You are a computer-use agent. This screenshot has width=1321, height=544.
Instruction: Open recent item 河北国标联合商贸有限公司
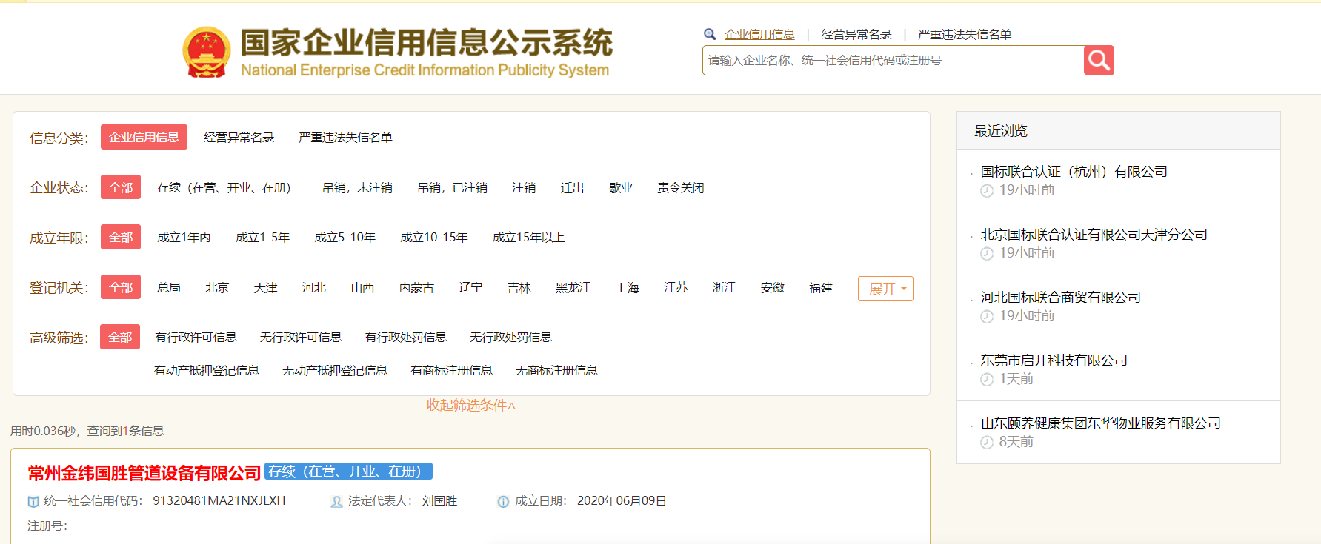pyautogui.click(x=1060, y=298)
